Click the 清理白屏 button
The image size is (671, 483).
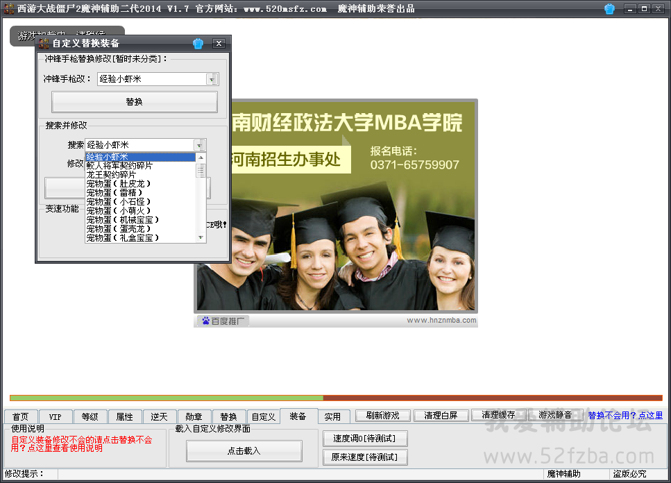coord(441,416)
